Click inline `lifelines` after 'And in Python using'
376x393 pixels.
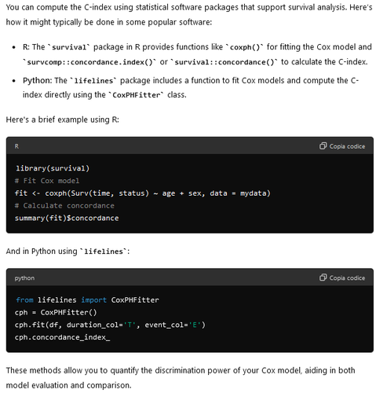104,252
